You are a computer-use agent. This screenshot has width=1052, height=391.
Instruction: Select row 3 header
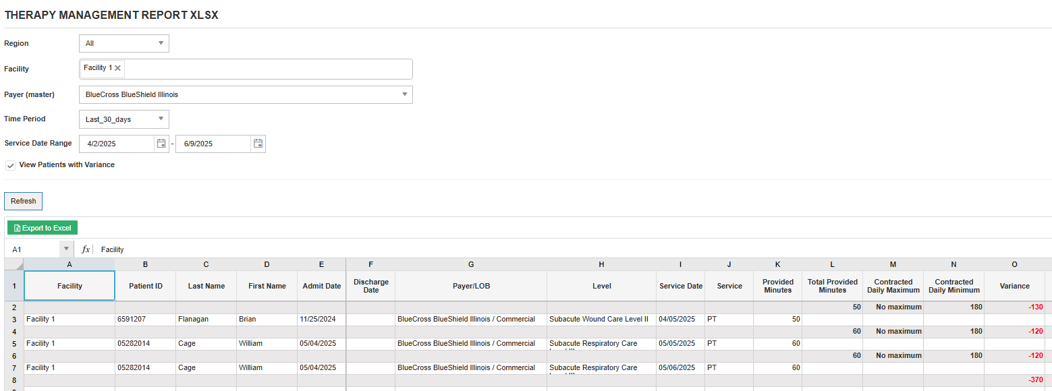tap(14, 320)
